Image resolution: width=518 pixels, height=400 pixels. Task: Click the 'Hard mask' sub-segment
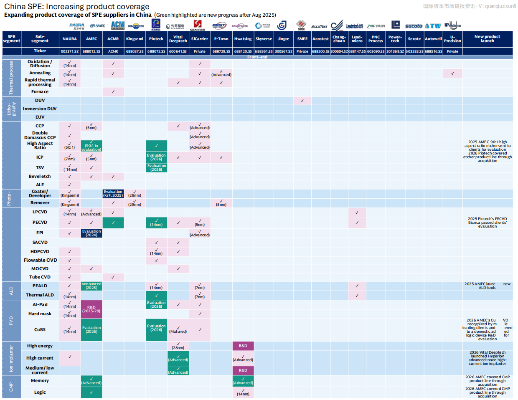click(x=40, y=314)
